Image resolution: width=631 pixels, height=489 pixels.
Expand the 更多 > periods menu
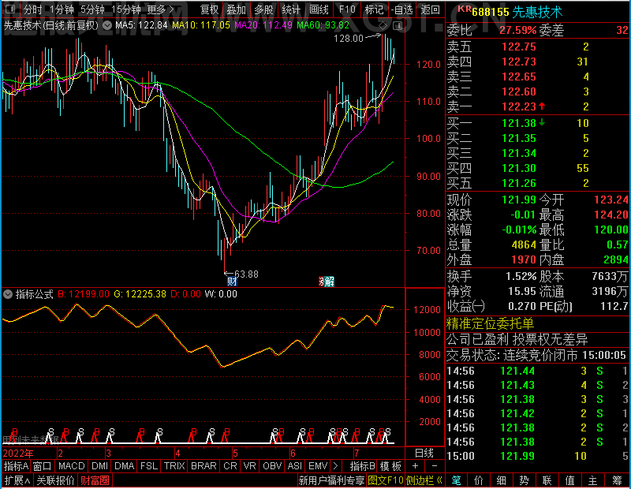coord(160,9)
